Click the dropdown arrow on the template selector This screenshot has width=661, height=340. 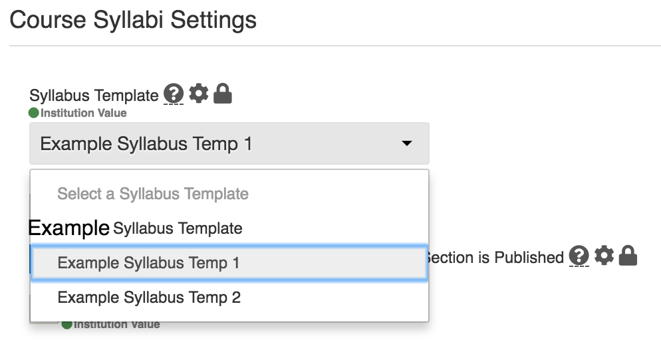coord(407,143)
